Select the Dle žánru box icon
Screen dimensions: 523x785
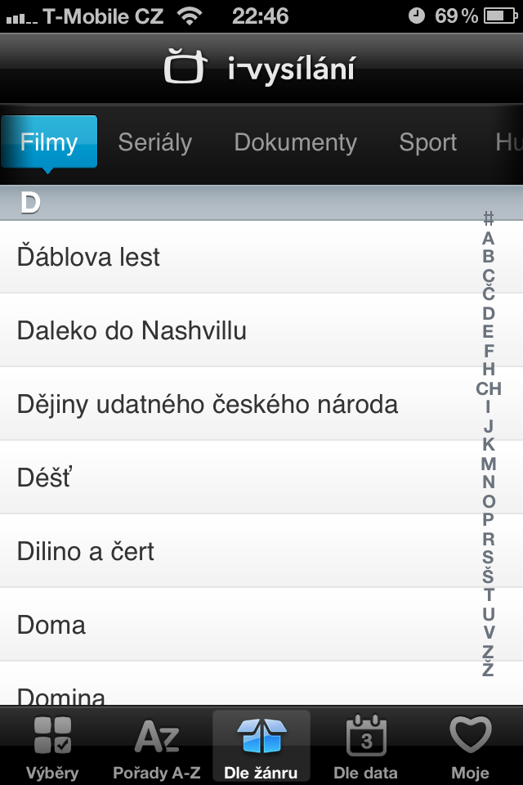(261, 734)
